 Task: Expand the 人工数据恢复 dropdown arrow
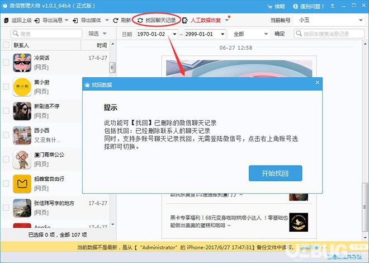(227, 21)
